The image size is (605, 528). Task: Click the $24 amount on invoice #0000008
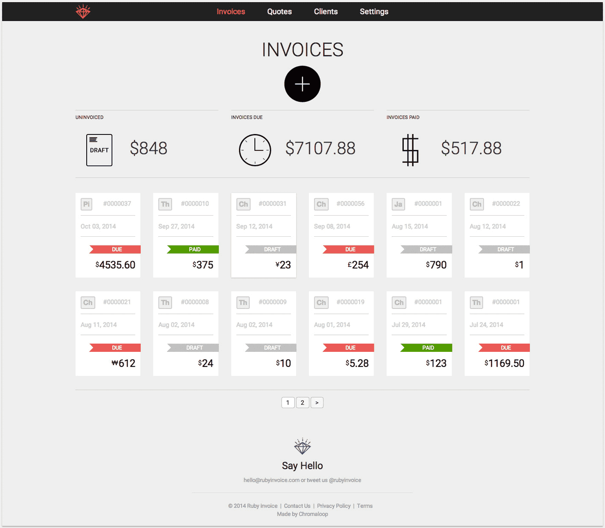pyautogui.click(x=206, y=363)
